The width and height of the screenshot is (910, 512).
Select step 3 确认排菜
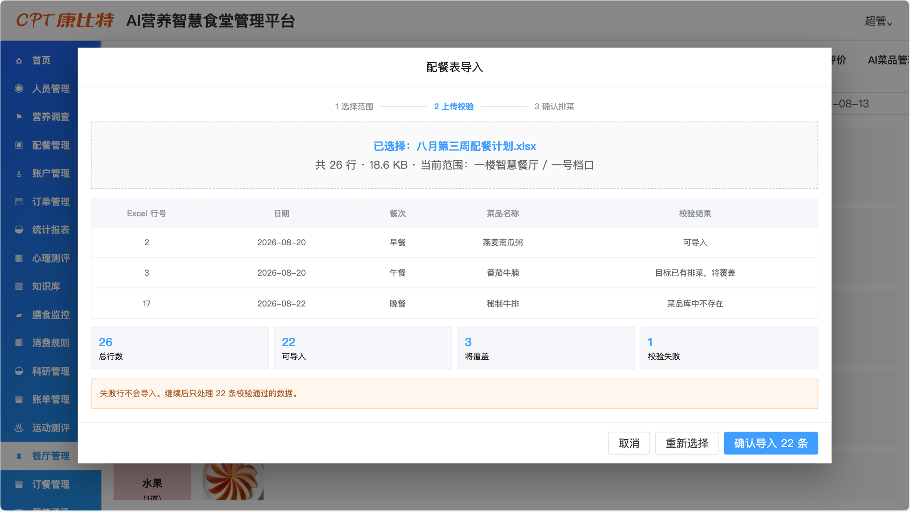coord(554,107)
